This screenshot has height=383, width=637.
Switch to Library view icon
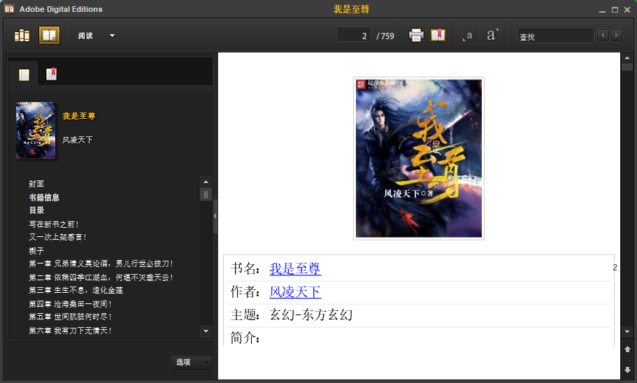22,36
